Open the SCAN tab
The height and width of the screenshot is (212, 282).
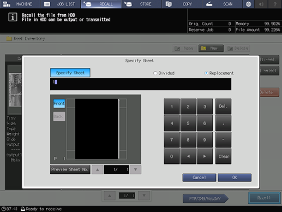click(x=223, y=4)
